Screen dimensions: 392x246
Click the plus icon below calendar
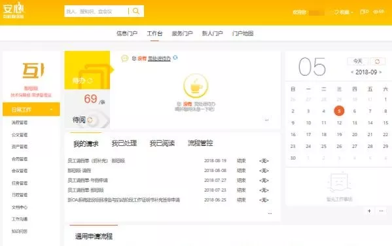click(x=369, y=211)
